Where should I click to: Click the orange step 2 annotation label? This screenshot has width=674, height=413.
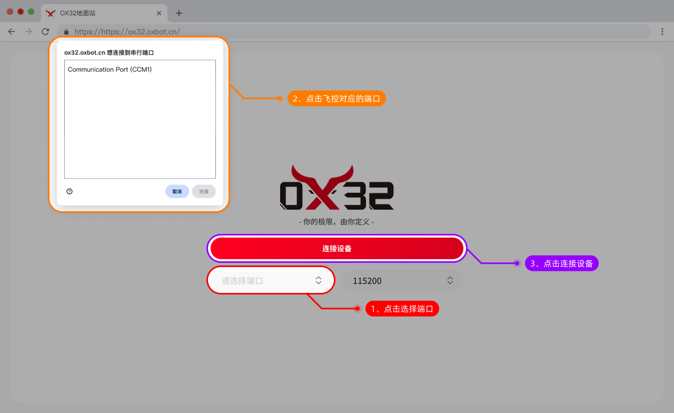pyautogui.click(x=336, y=99)
